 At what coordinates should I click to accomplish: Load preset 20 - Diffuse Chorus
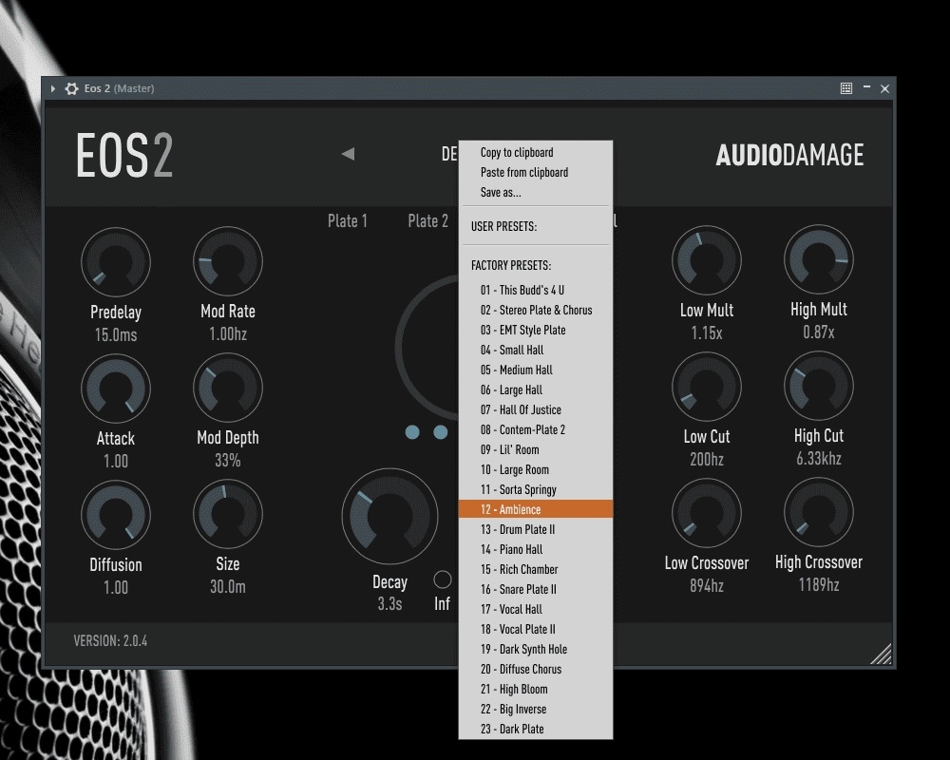coord(536,669)
